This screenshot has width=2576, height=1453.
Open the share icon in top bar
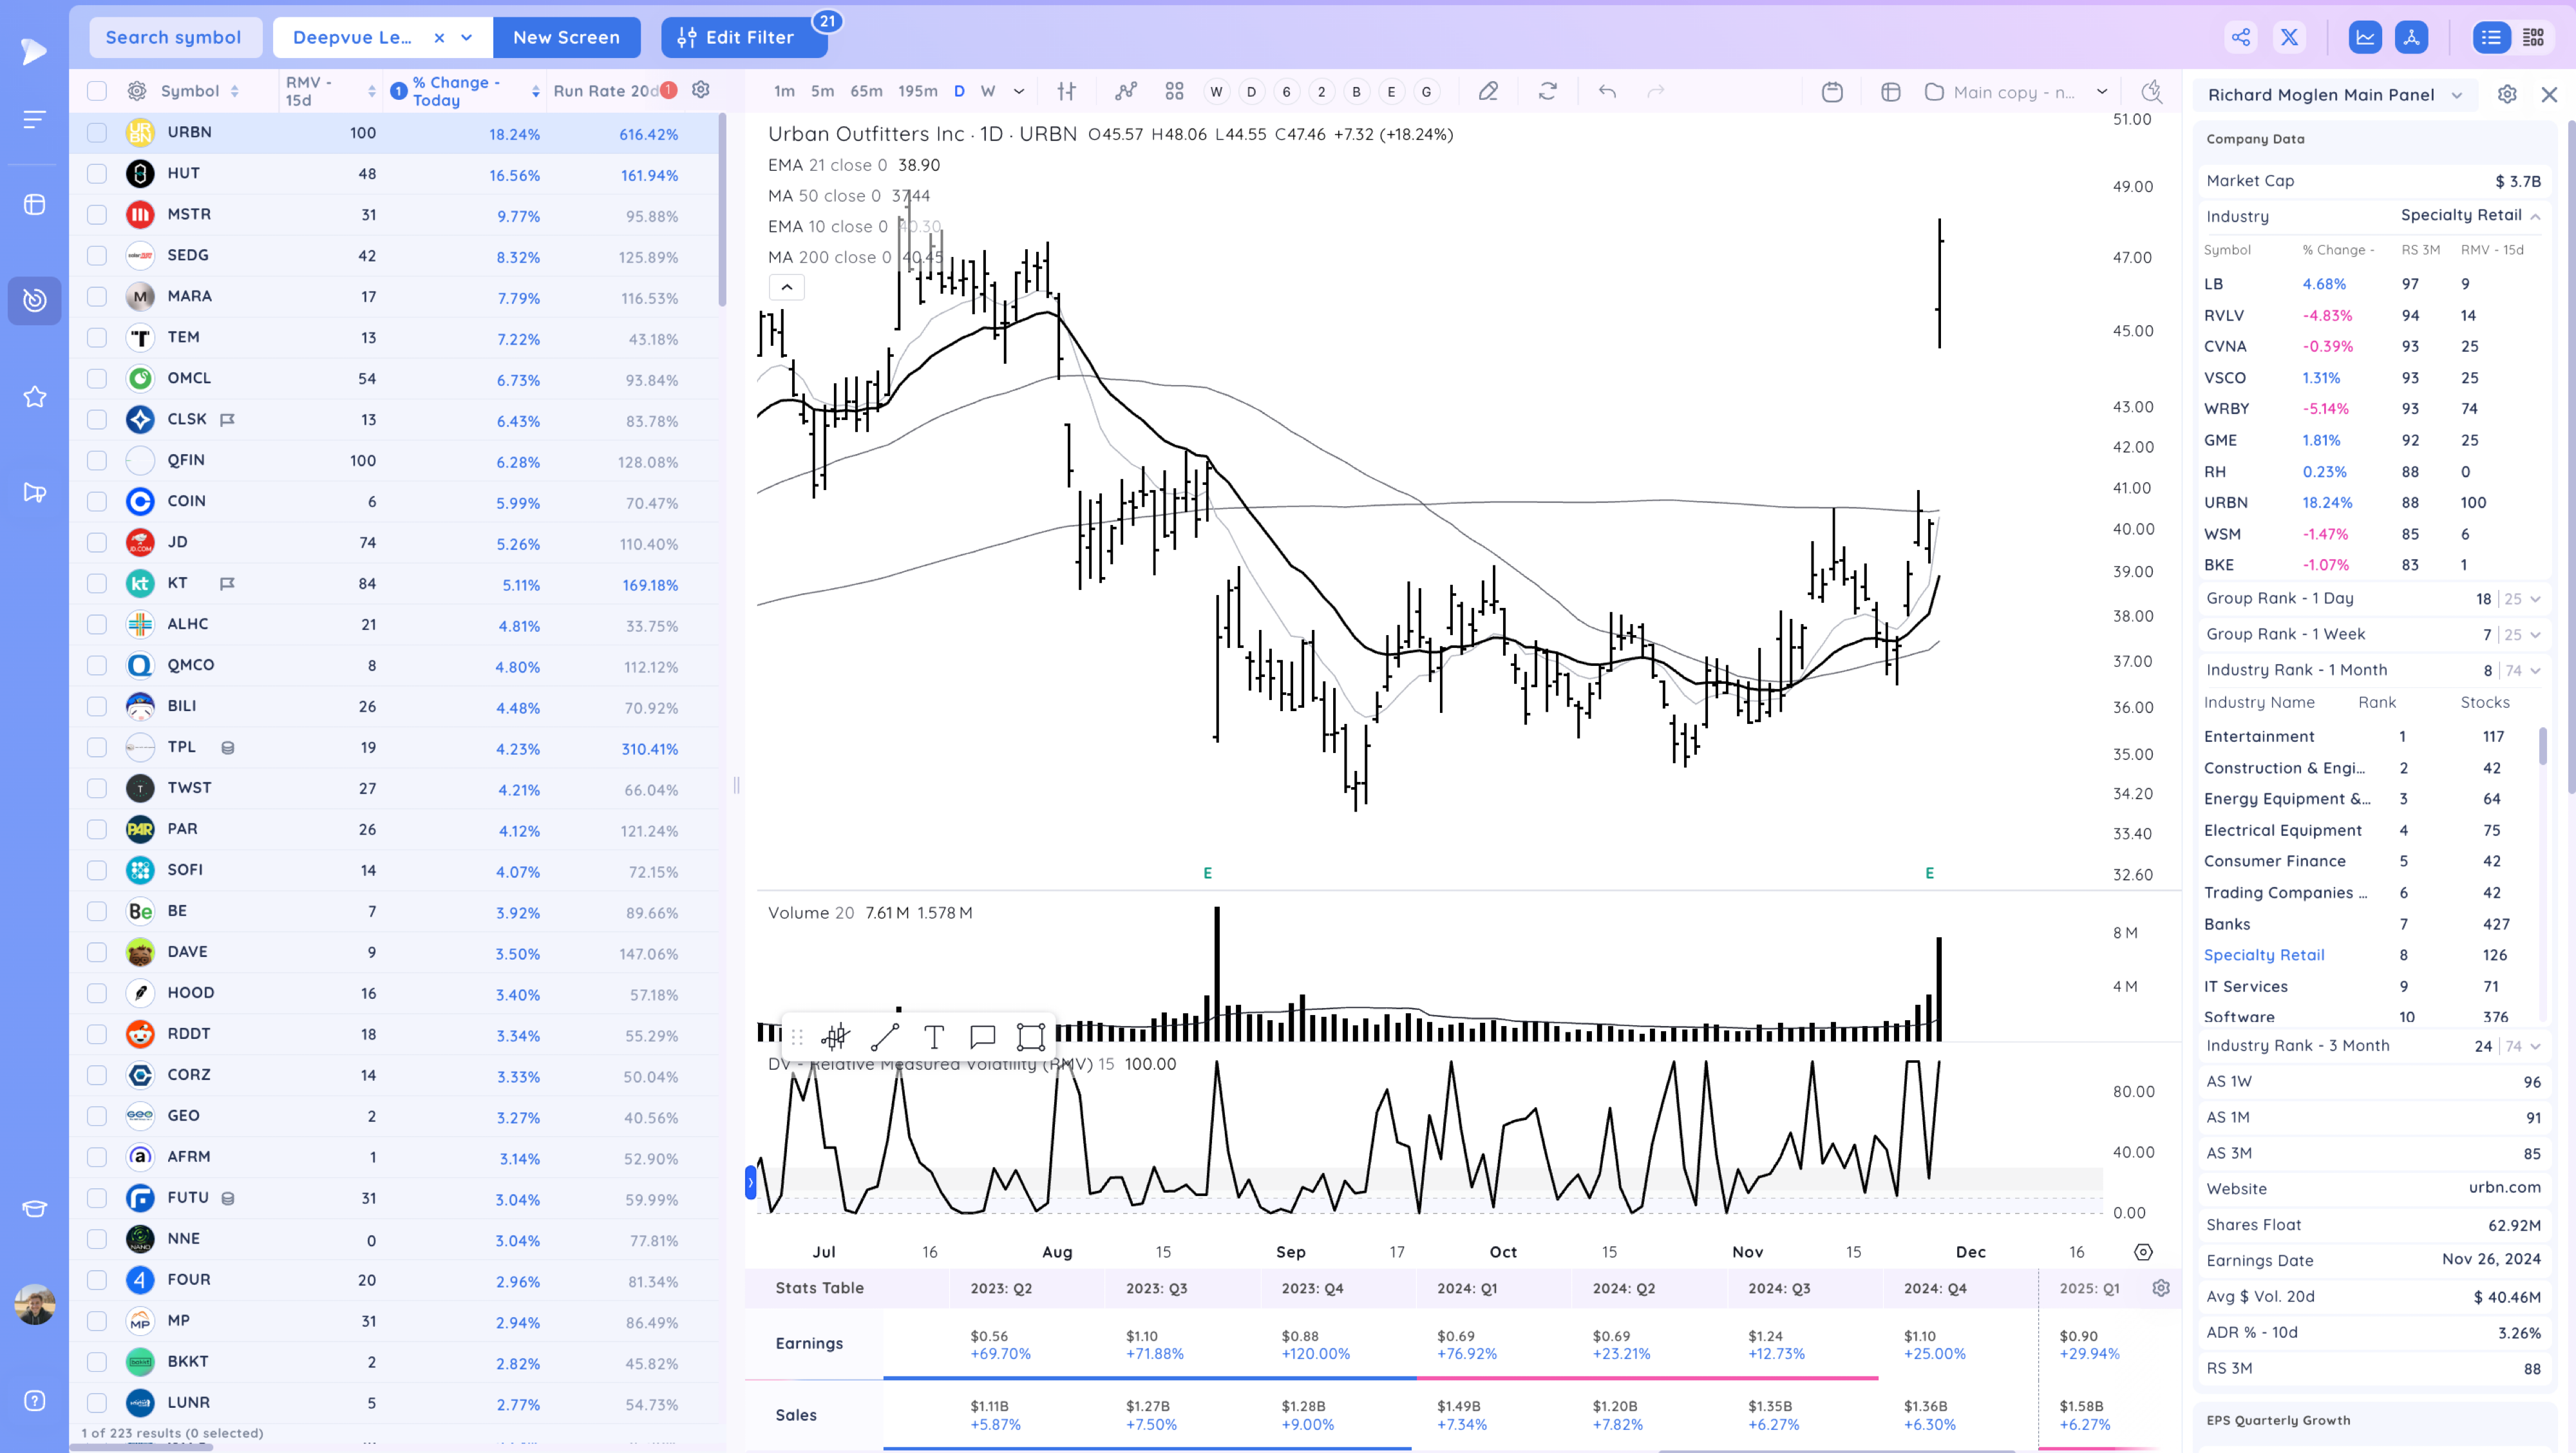(x=2241, y=37)
